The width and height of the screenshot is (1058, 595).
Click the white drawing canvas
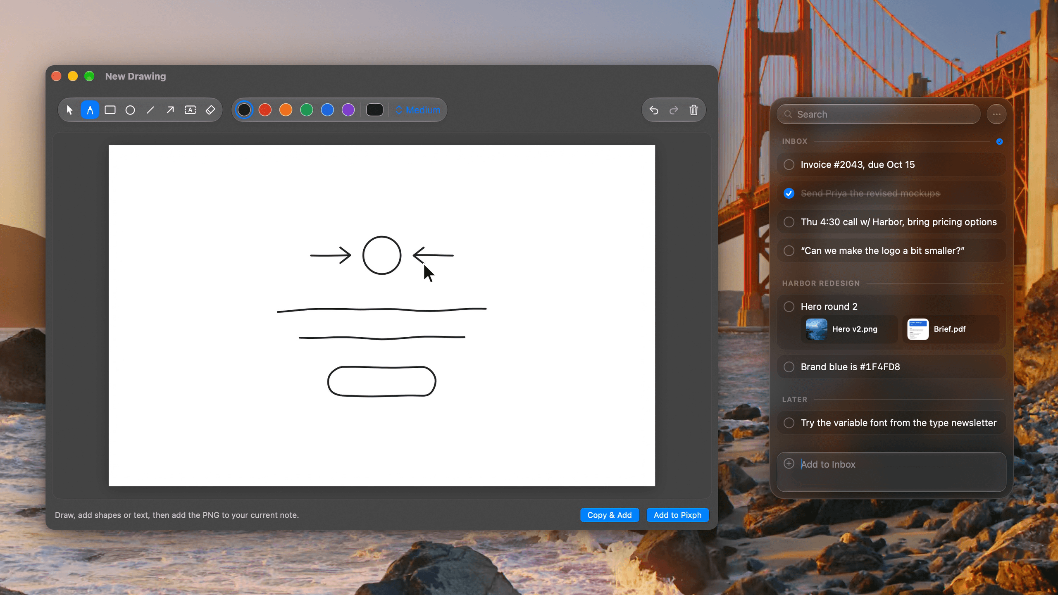381,315
